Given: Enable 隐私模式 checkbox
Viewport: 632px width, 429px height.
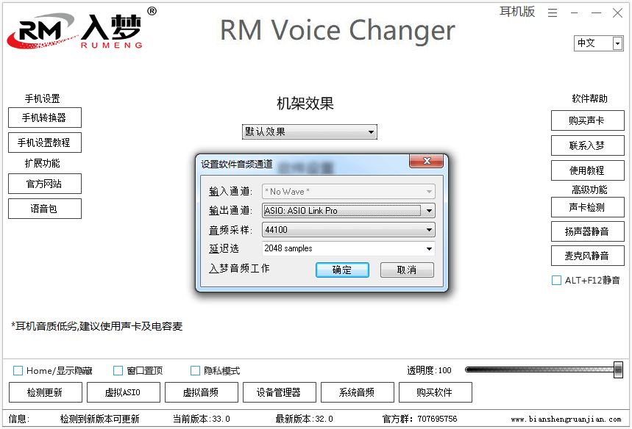Looking at the screenshot, I should coord(195,370).
